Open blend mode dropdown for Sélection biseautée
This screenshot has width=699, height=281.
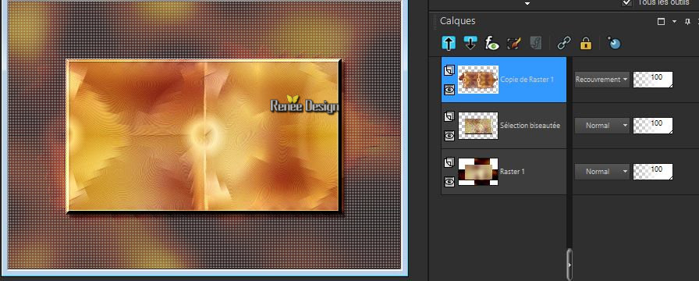pos(601,126)
